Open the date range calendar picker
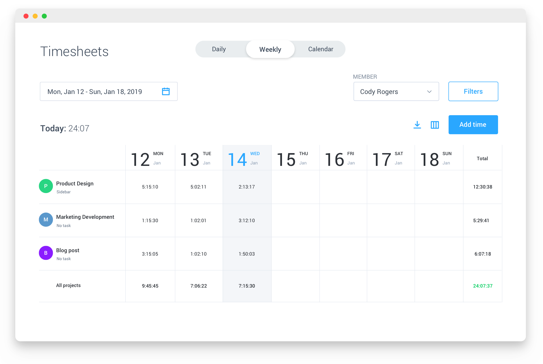 [166, 91]
